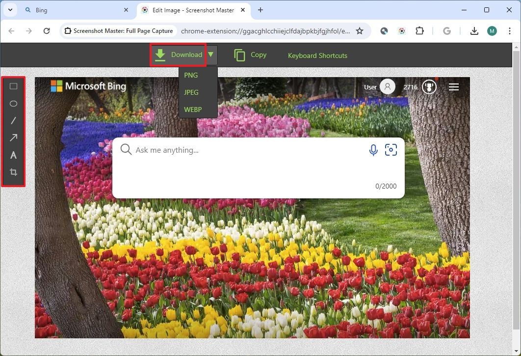The image size is (521, 356).
Task: Open the Download format dropdown arrow
Action: coord(211,55)
